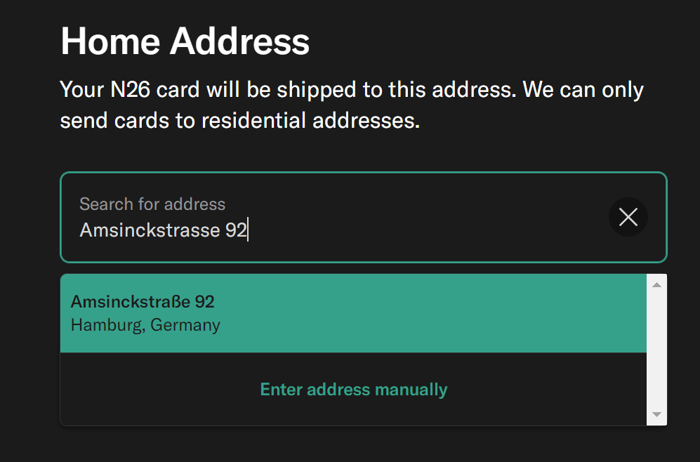This screenshot has width=700, height=462.
Task: Click the Search for address label
Action: click(152, 204)
